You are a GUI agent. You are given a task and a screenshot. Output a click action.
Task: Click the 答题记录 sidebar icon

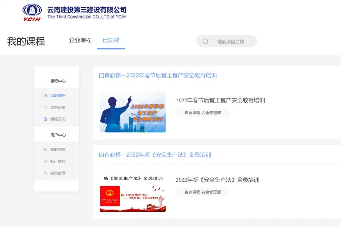point(45,108)
